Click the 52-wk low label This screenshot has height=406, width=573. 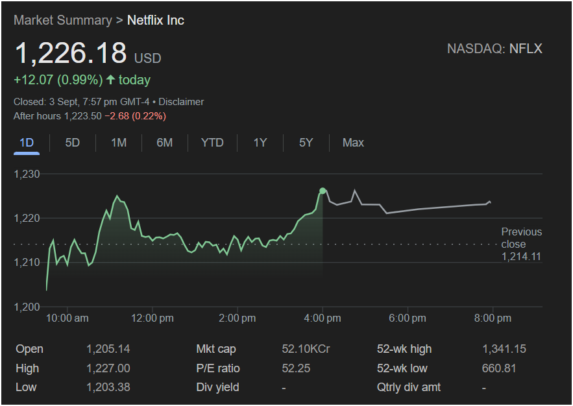point(402,368)
